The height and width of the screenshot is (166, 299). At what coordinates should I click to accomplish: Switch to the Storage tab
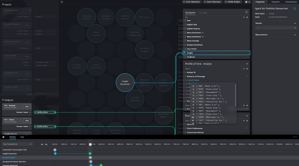pos(203,13)
